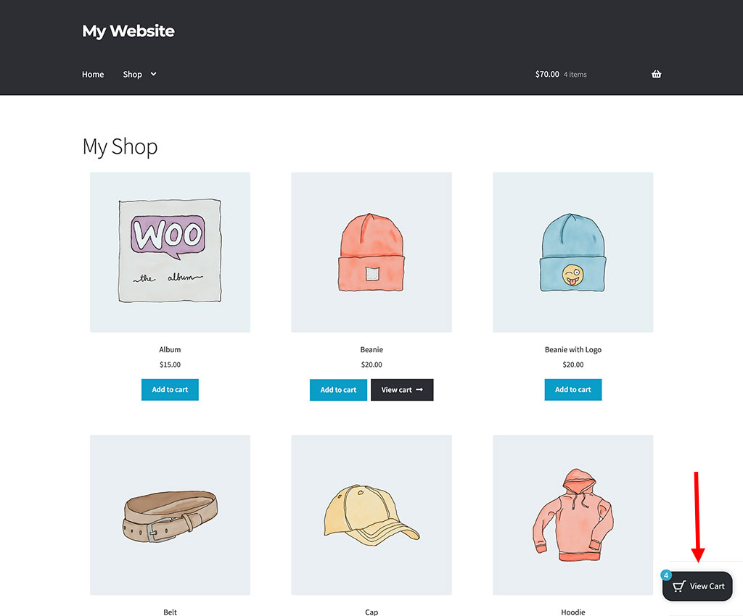Click the floating View Cart cart icon

[x=676, y=586]
